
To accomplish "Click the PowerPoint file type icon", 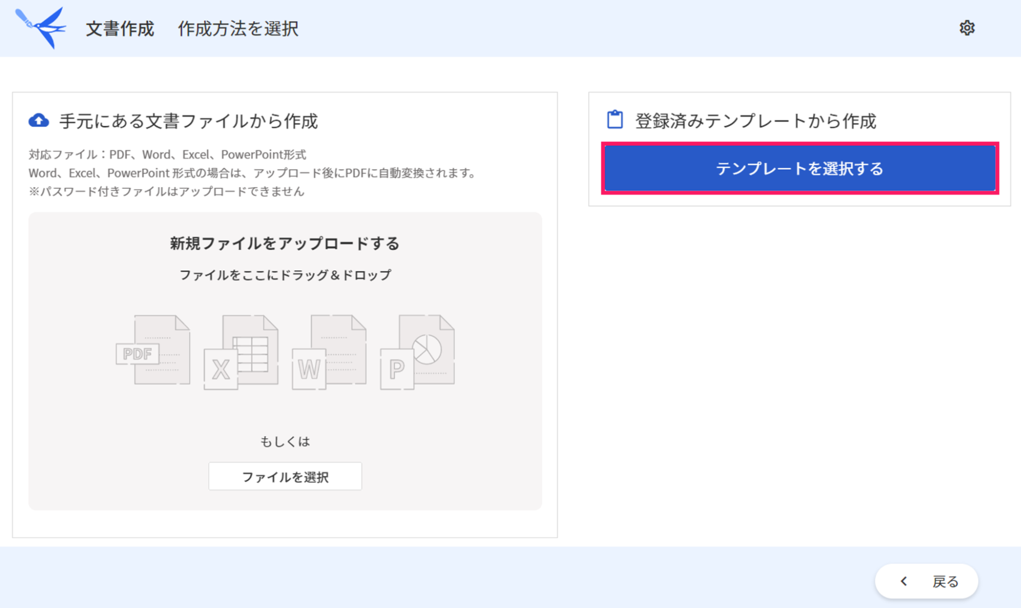I will 417,352.
